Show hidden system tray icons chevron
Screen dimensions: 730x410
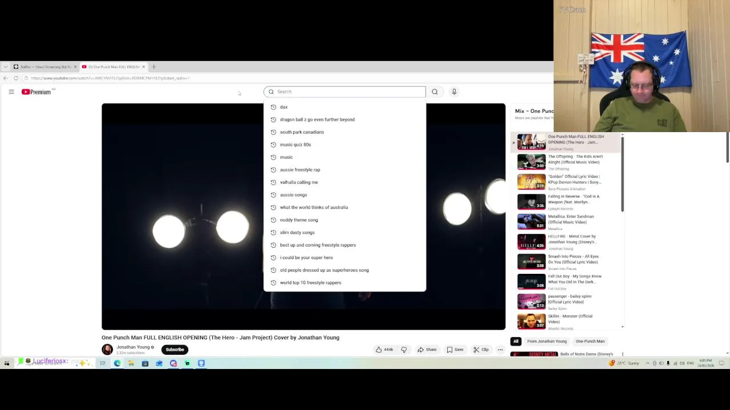click(647, 363)
